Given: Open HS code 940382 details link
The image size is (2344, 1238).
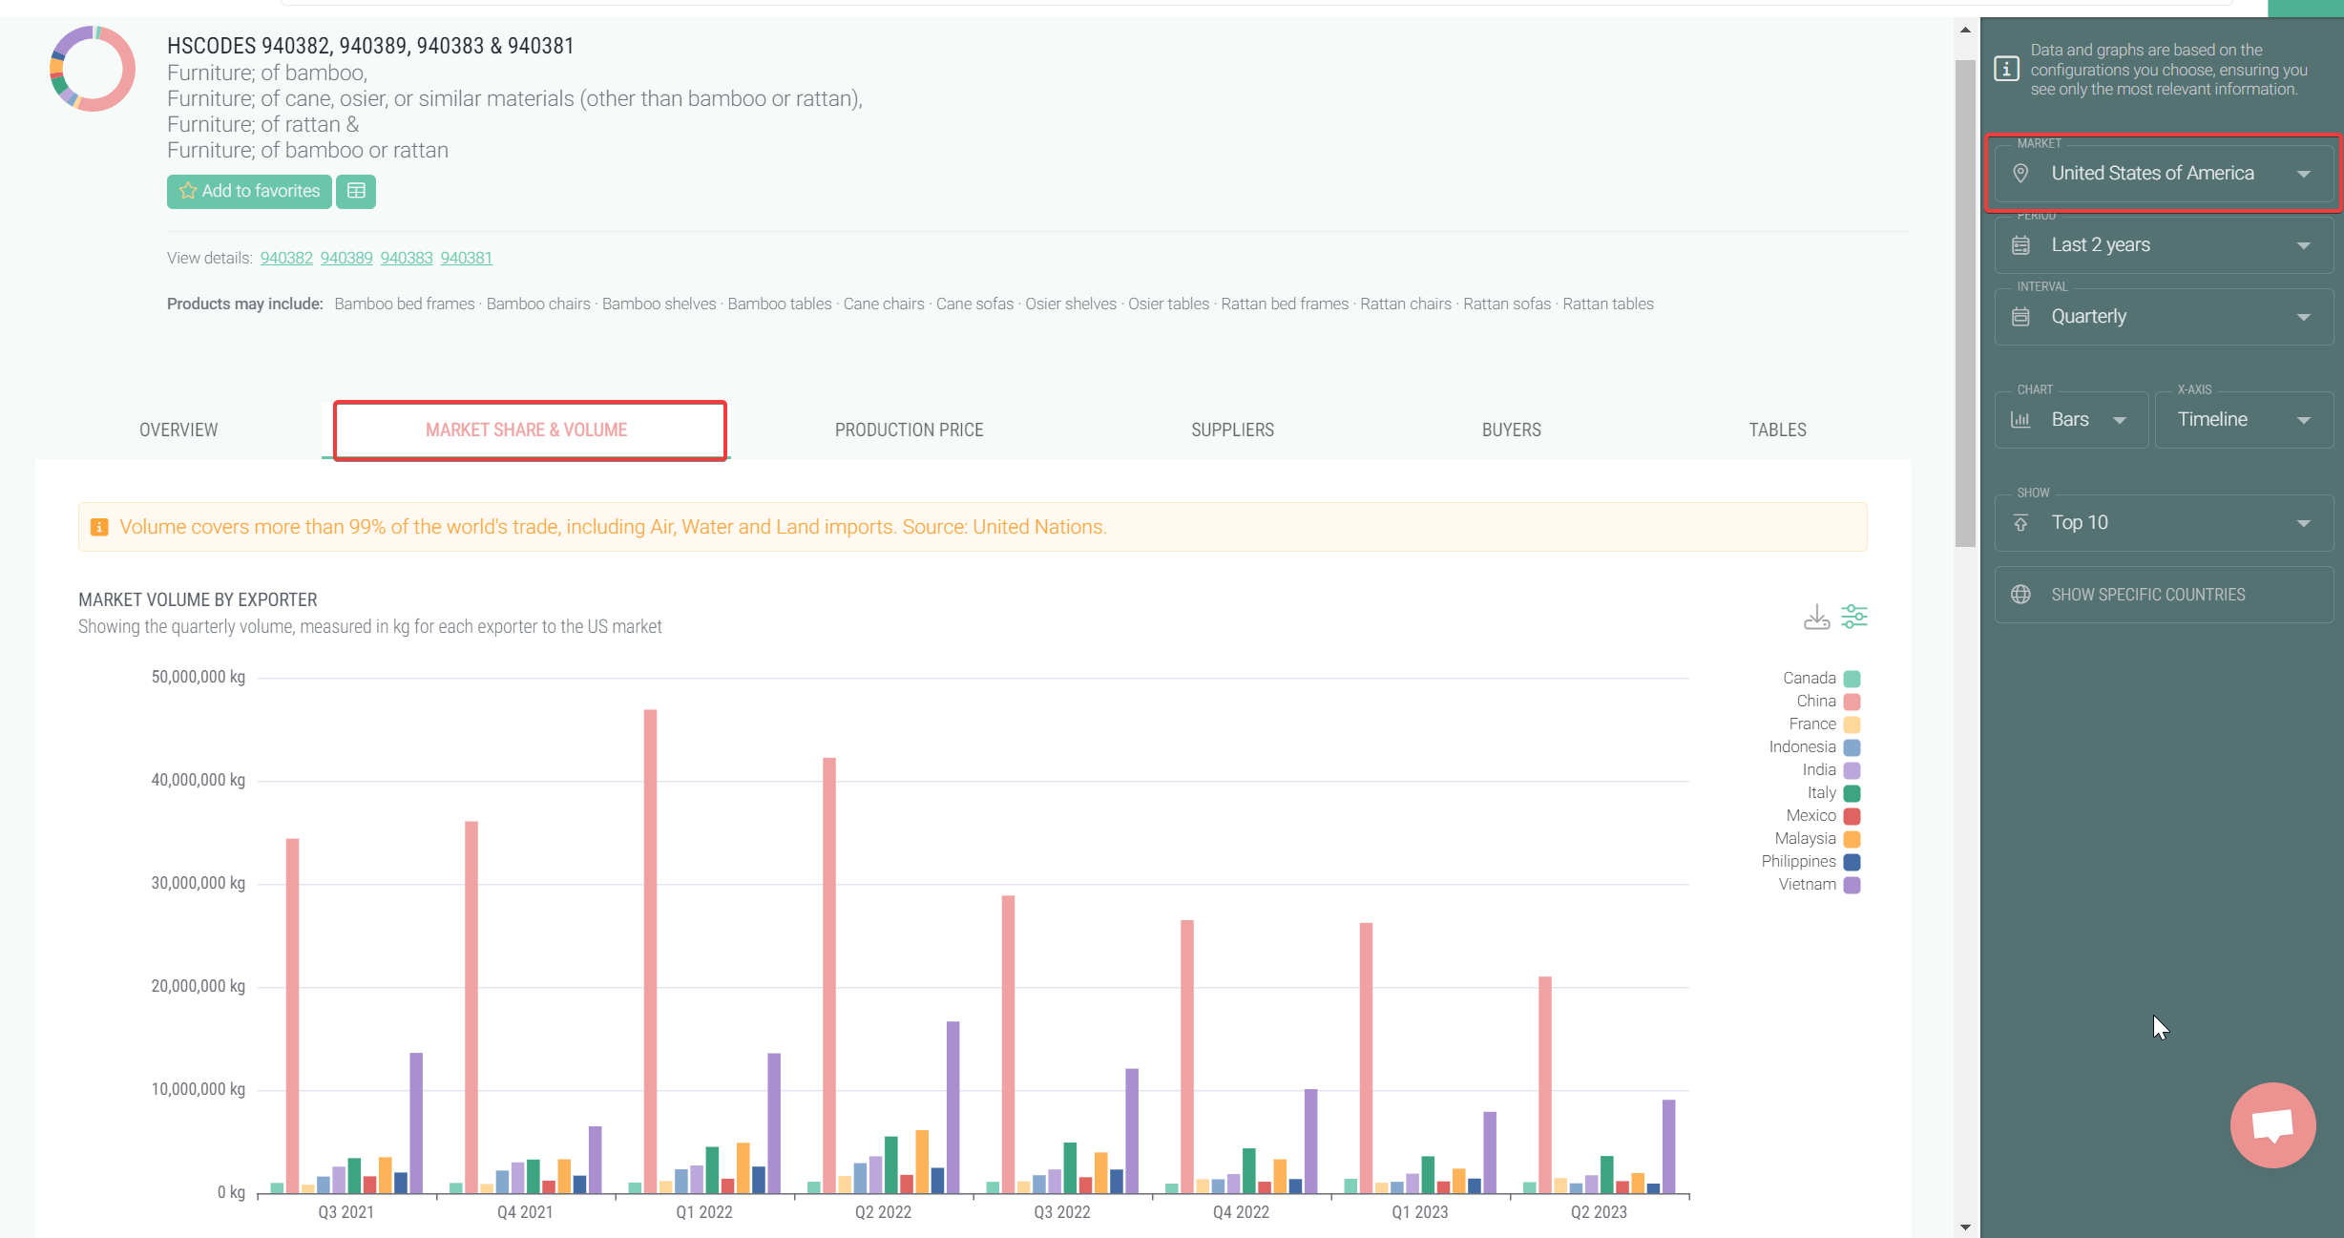Looking at the screenshot, I should click(x=286, y=258).
